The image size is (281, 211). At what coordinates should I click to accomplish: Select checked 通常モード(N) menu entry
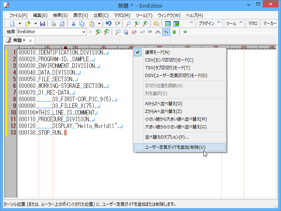click(179, 52)
